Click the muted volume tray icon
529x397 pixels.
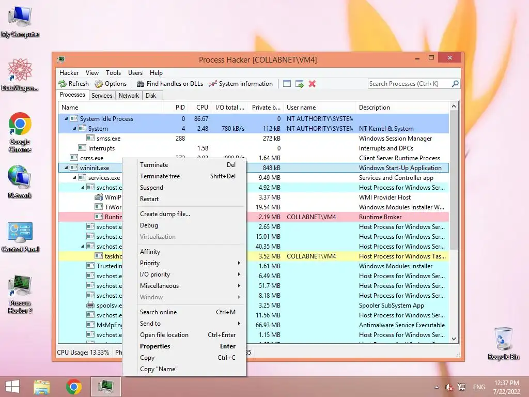pyautogui.click(x=449, y=387)
